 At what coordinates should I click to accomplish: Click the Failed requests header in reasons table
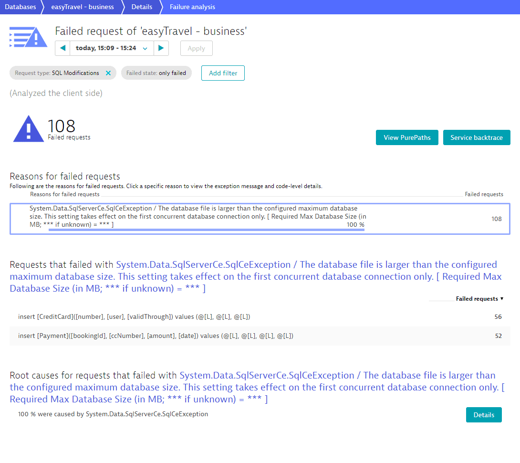point(484,194)
